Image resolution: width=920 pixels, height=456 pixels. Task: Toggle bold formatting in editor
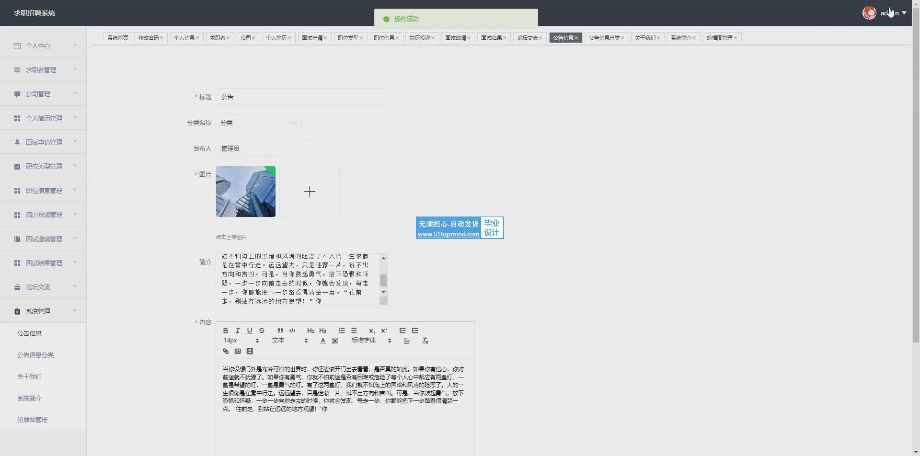(226, 331)
